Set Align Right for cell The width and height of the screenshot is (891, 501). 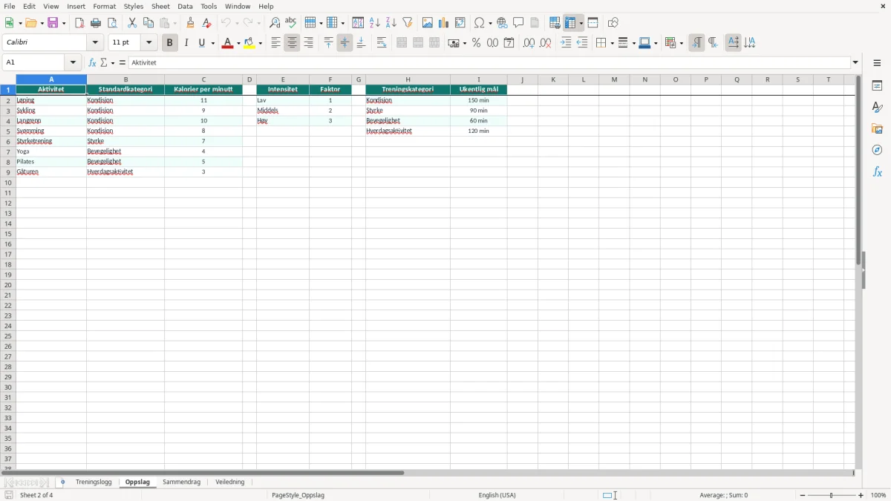308,43
